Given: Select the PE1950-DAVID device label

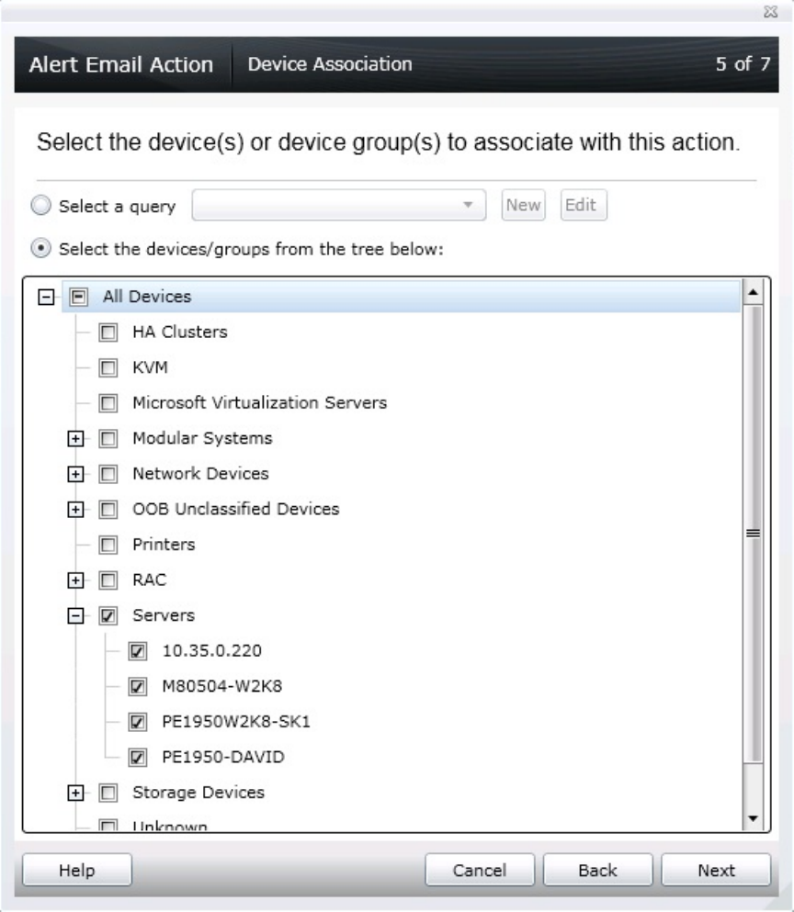Looking at the screenshot, I should 223,758.
